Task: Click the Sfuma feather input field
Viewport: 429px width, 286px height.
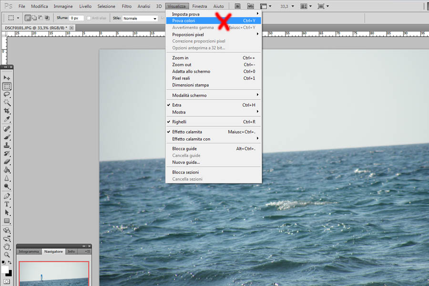Action: click(76, 18)
